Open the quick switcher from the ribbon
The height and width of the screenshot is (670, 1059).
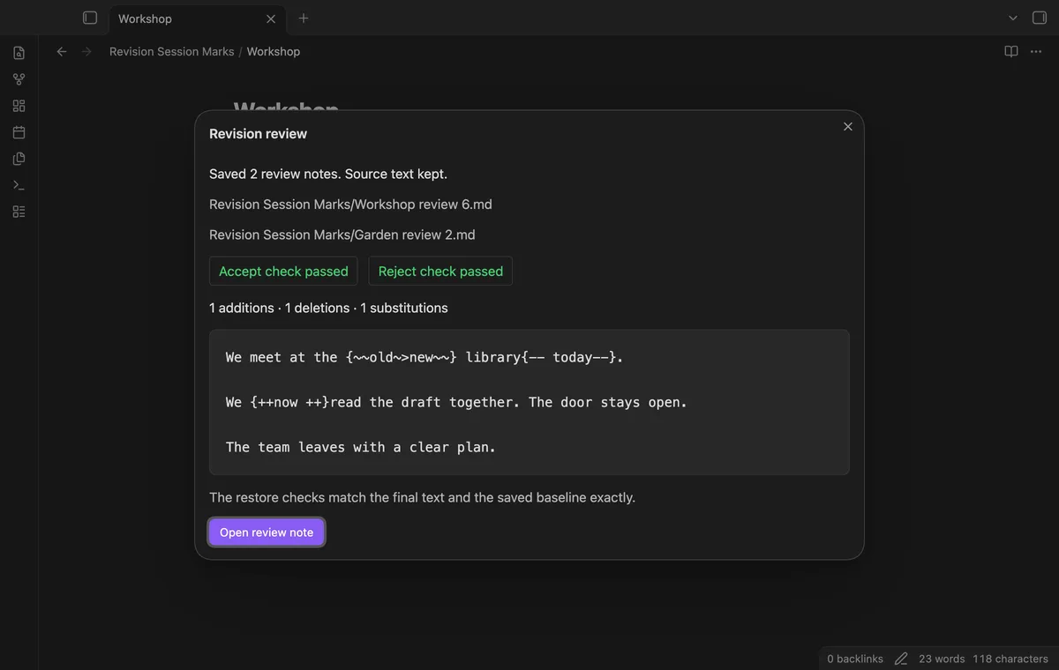click(19, 53)
